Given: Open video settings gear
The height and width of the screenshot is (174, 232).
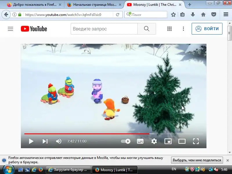Looking at the screenshot, I should click(x=154, y=141).
